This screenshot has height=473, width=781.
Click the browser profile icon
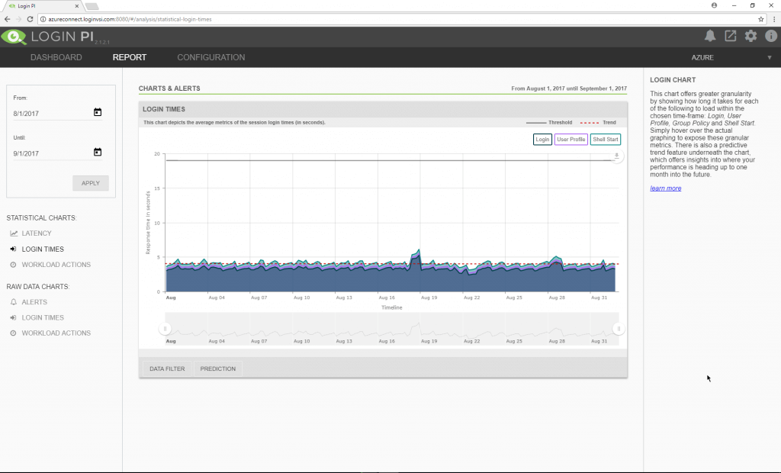point(714,5)
